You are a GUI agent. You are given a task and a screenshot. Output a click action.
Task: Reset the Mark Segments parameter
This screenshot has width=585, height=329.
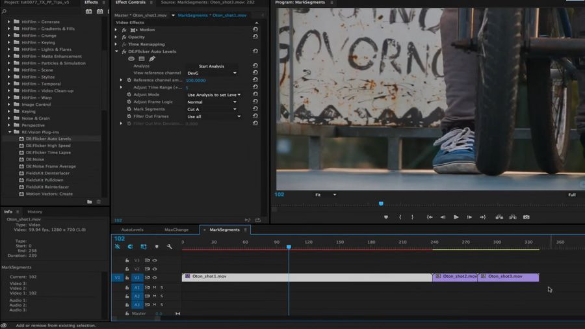[x=255, y=109]
